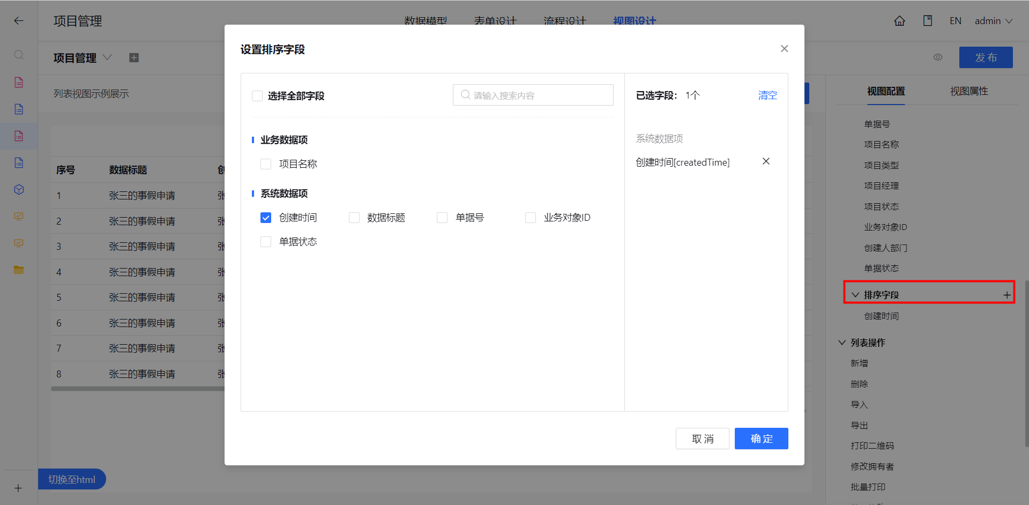This screenshot has height=505, width=1029.
Task: Select 修改拥有者 under 列表操作
Action: coord(872,466)
